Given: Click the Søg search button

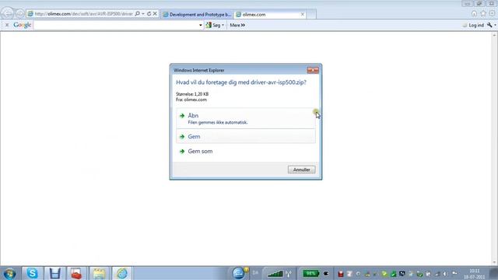Looking at the screenshot, I should pos(213,25).
